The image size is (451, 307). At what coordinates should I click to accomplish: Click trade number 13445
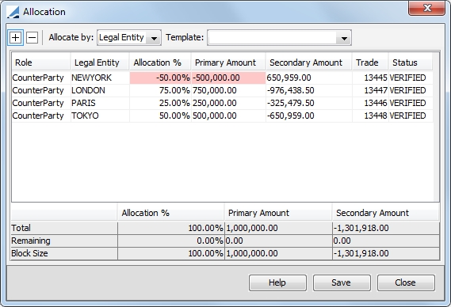coord(370,78)
